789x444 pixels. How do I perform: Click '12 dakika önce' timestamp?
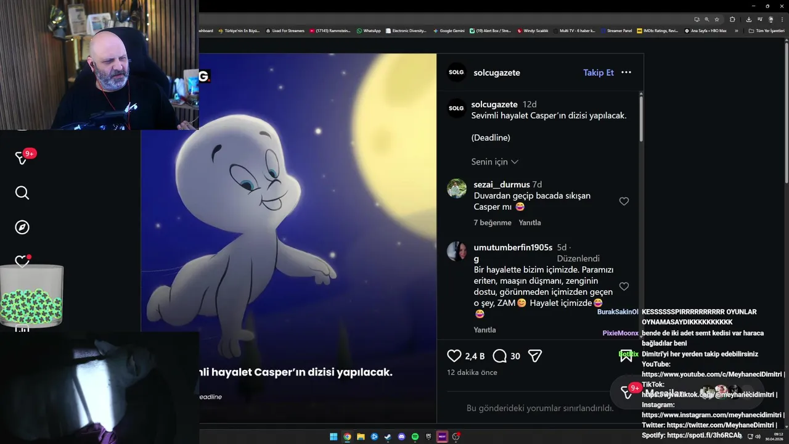click(x=472, y=372)
